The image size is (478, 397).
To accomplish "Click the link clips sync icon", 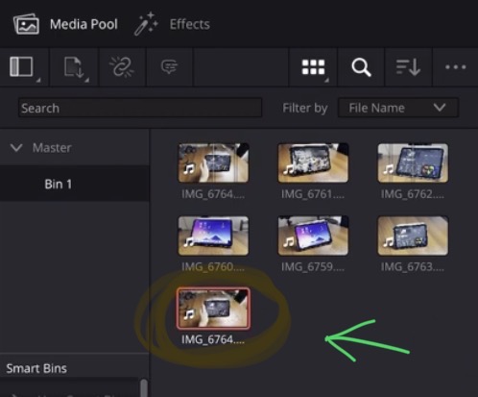I will (x=122, y=67).
